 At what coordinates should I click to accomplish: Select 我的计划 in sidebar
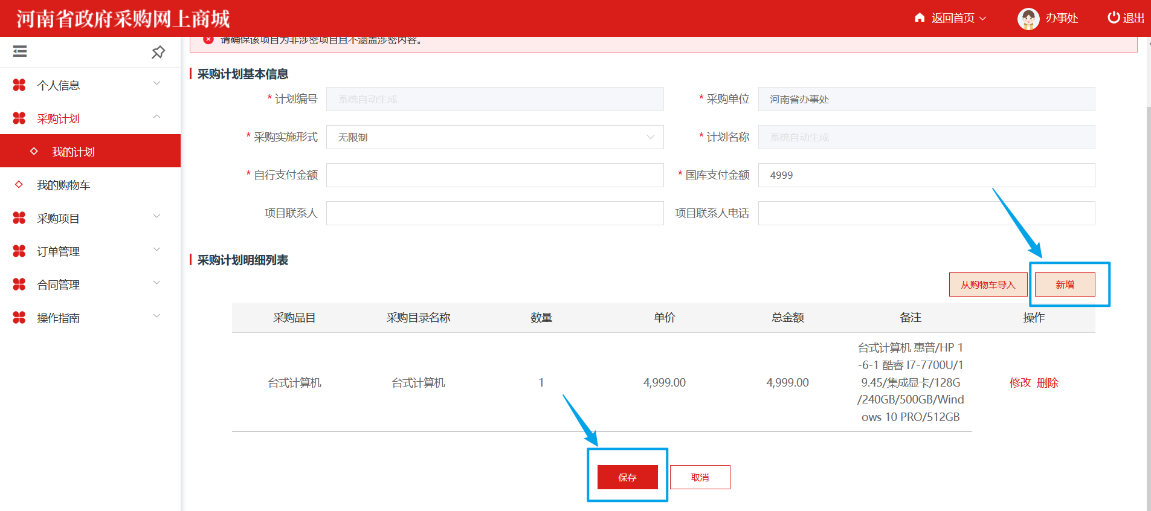[x=73, y=152]
